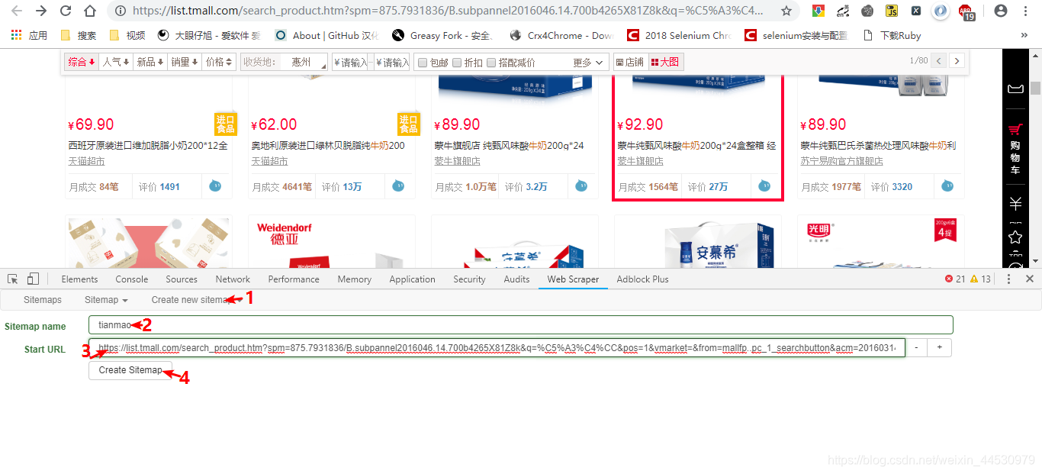Screen dimensions: 1042x474
Task: Activate DevTools inspect element tool
Action: (13, 279)
